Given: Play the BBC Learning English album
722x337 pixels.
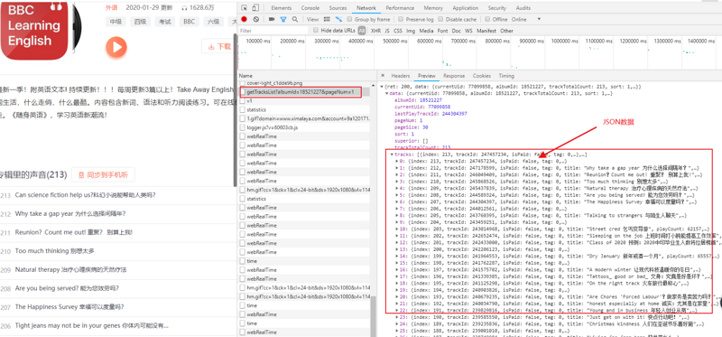Looking at the screenshot, I should pyautogui.click(x=116, y=47).
